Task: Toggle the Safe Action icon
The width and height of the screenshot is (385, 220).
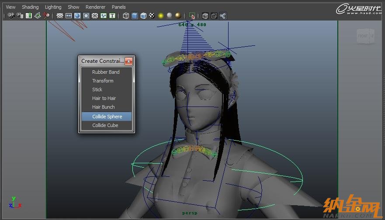Action: pos(104,16)
